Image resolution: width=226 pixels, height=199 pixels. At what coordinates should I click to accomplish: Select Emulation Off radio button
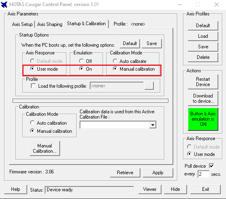click(x=81, y=61)
